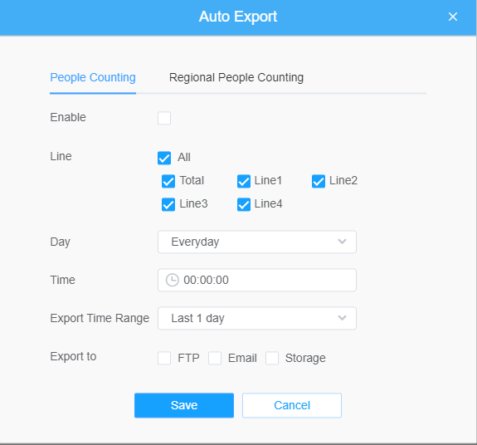
Task: Open the Export Time Range dropdown arrow
Action: pos(342,318)
